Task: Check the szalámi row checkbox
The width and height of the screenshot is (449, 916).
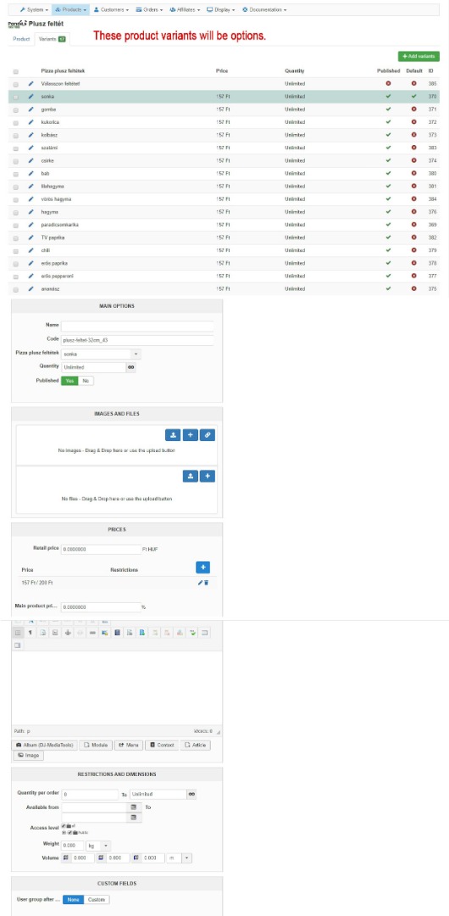Action: [16, 148]
